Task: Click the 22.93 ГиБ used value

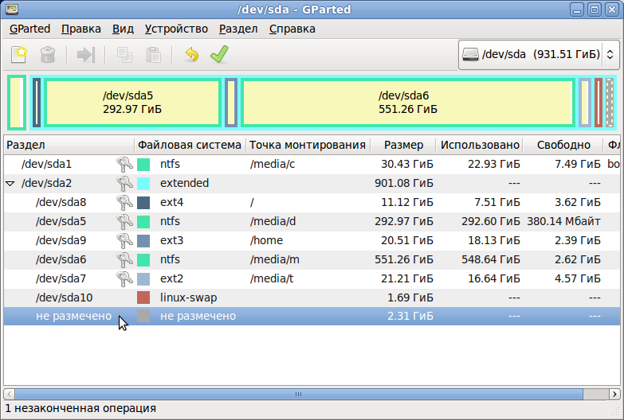Action: 494,164
